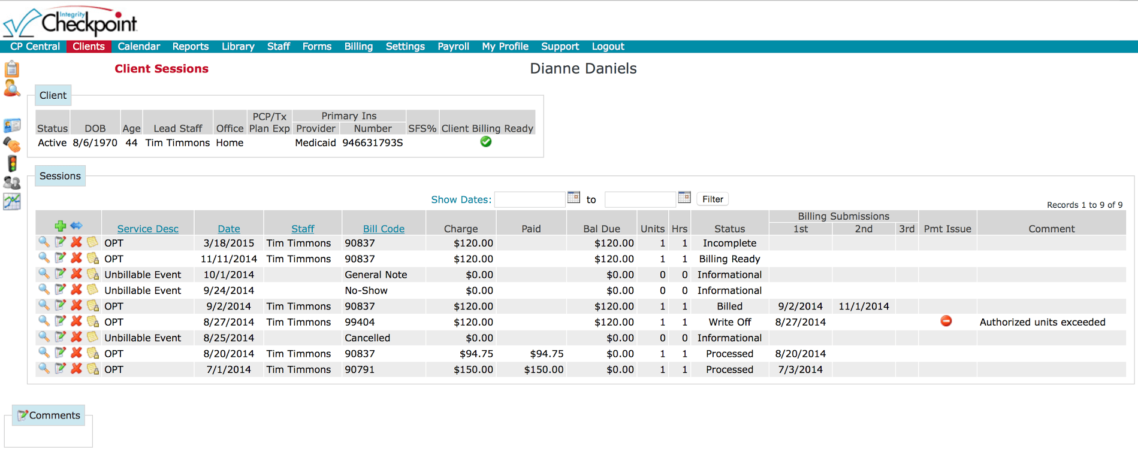Click the client search icon in sidebar
This screenshot has height=452, width=1138.
[x=12, y=89]
